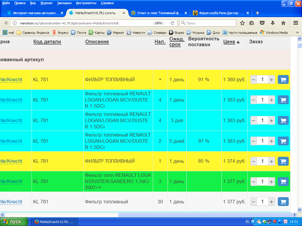Open the Закладки menu
Screen dimensions: 302x226
(x=64, y=3)
